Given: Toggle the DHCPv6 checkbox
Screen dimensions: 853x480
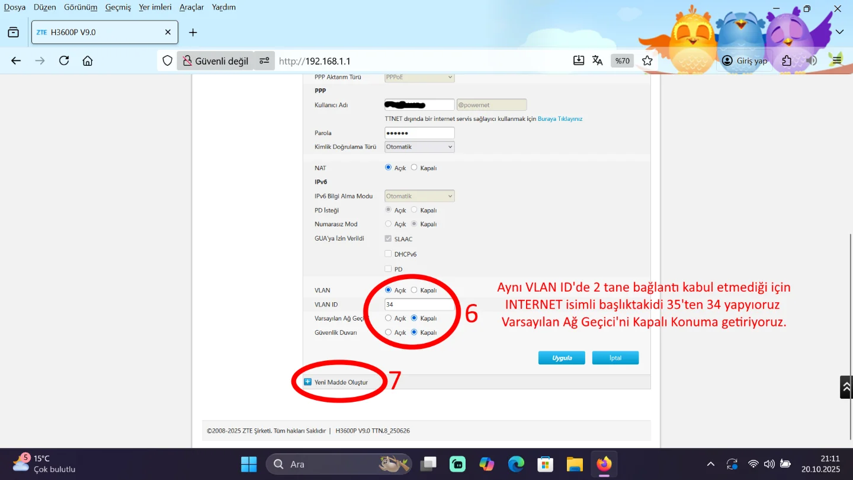Looking at the screenshot, I should (389, 254).
